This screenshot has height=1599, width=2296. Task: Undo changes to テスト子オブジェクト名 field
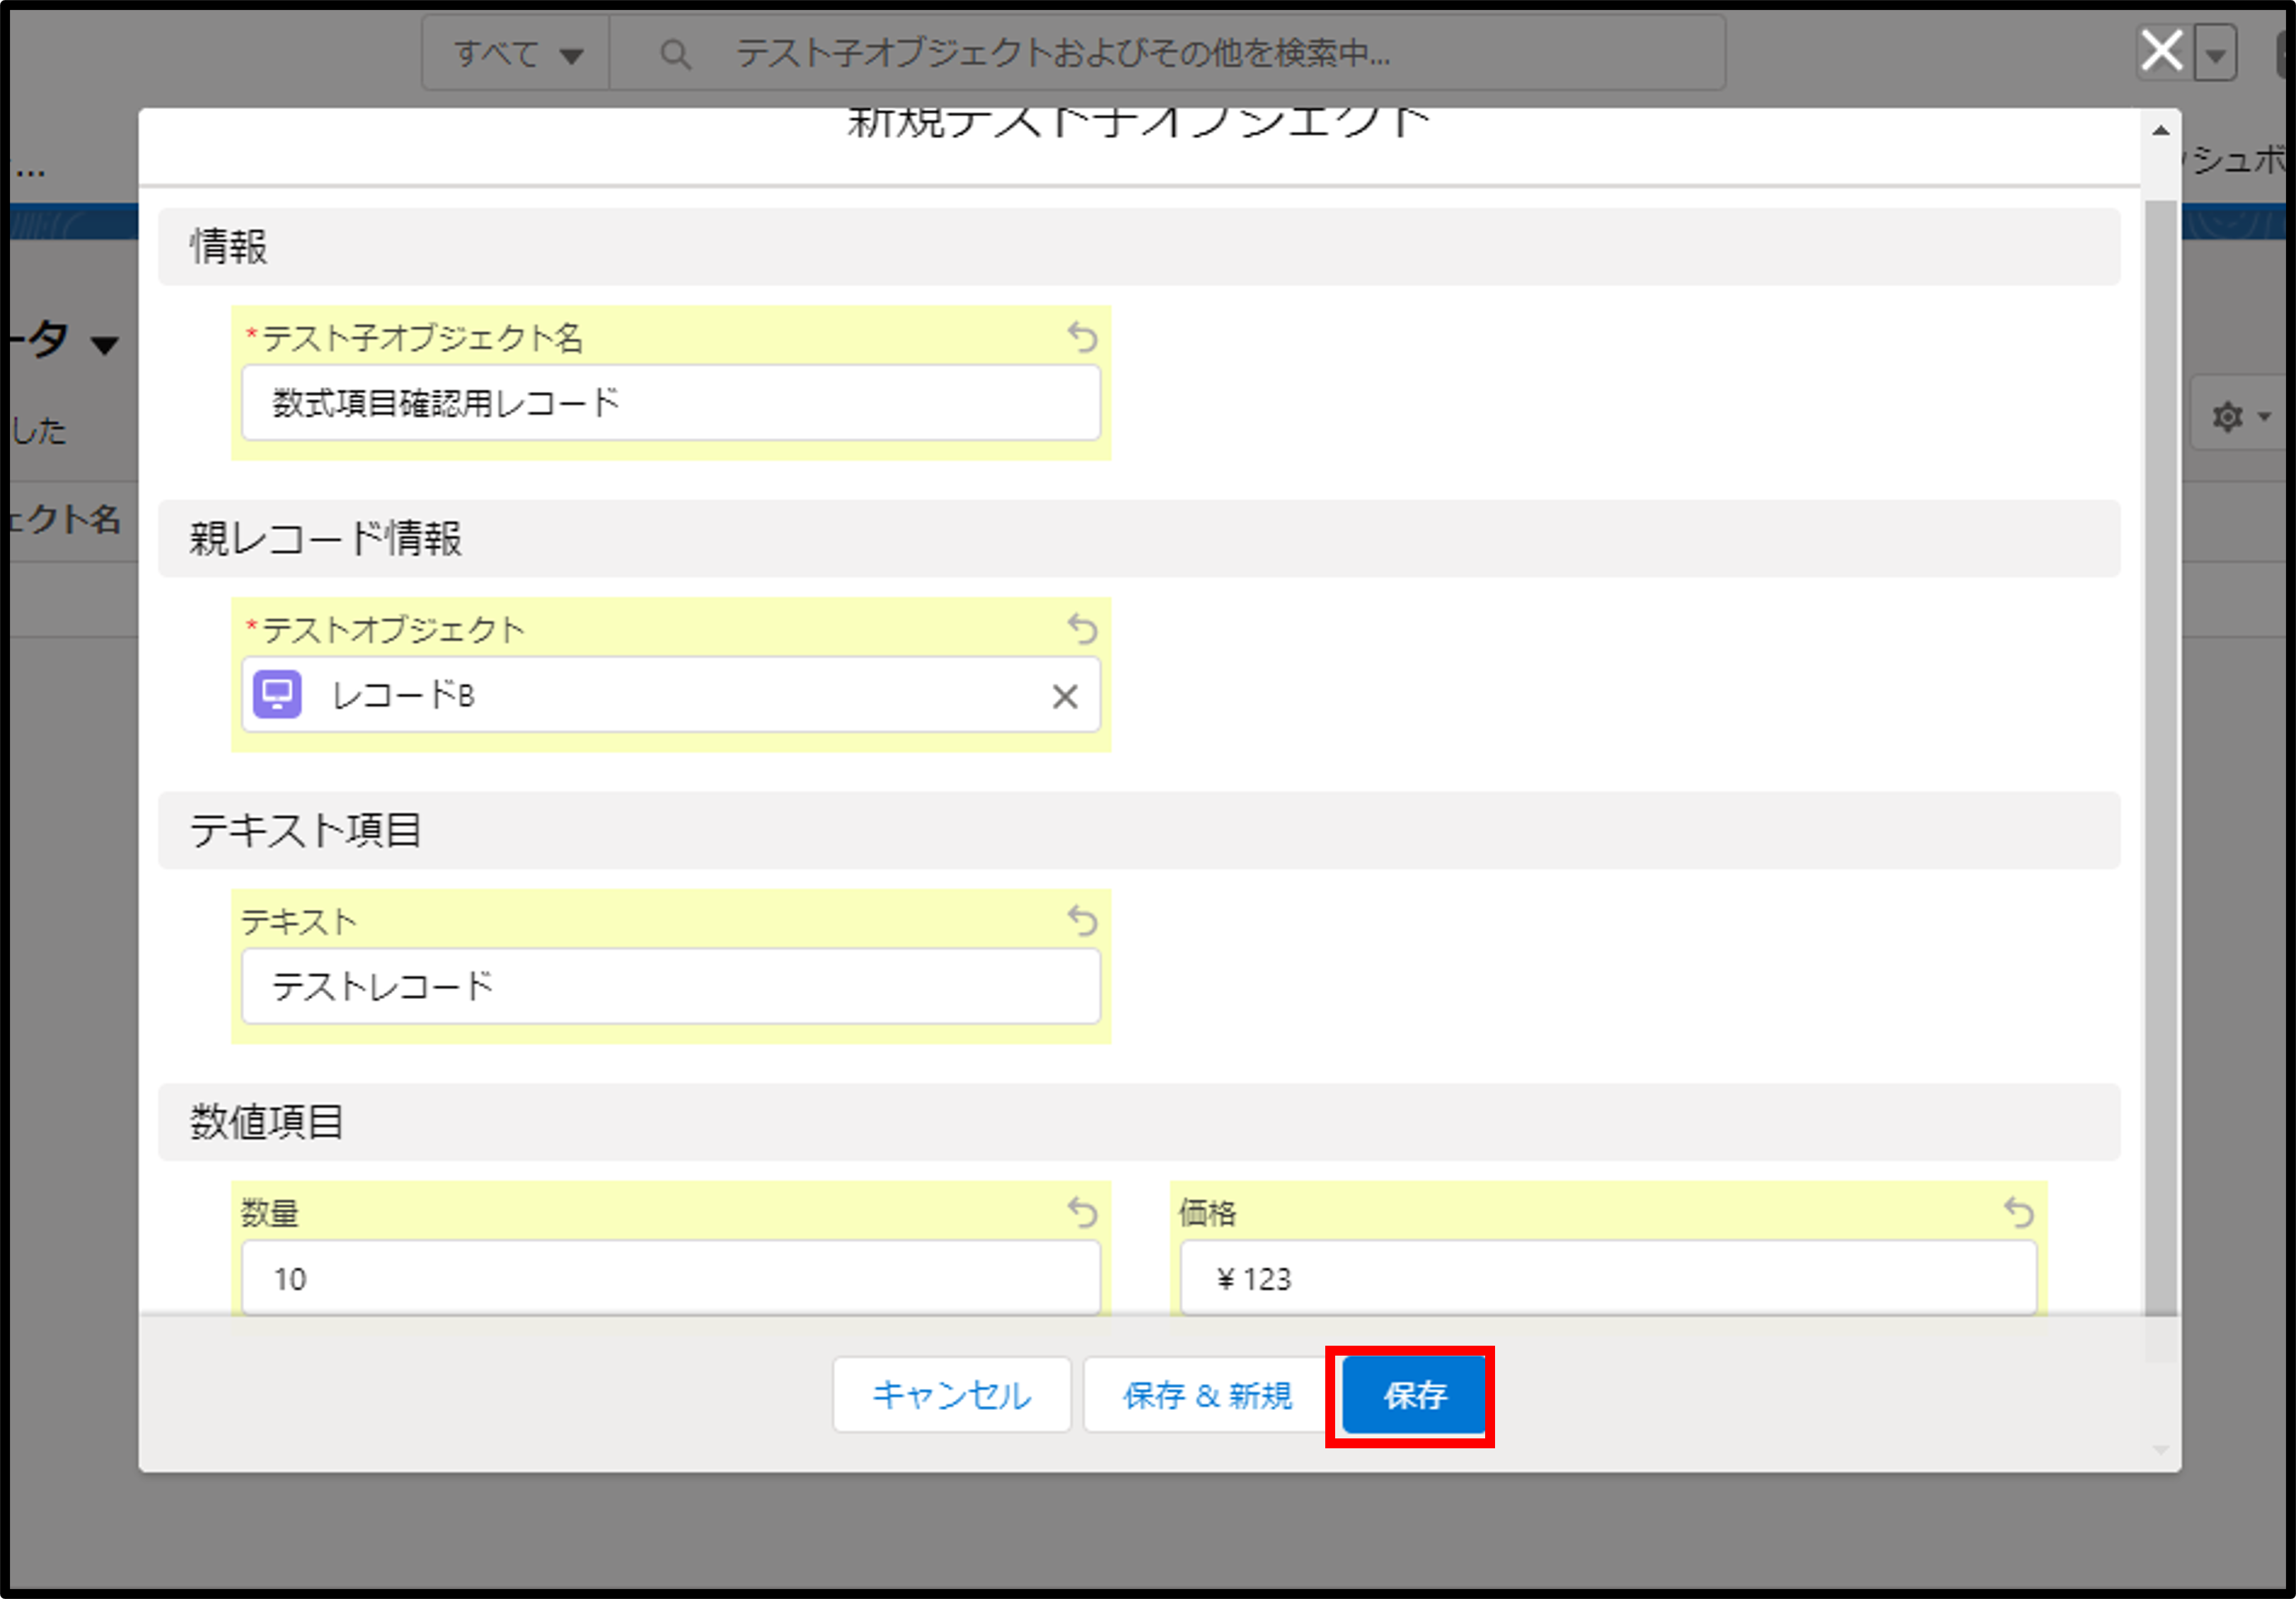[1082, 337]
